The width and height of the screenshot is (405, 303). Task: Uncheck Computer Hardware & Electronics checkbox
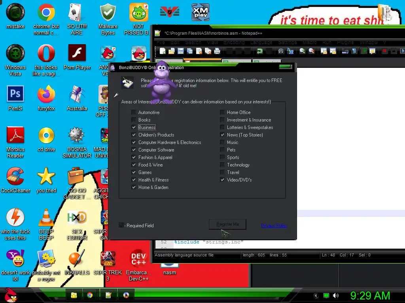click(134, 142)
